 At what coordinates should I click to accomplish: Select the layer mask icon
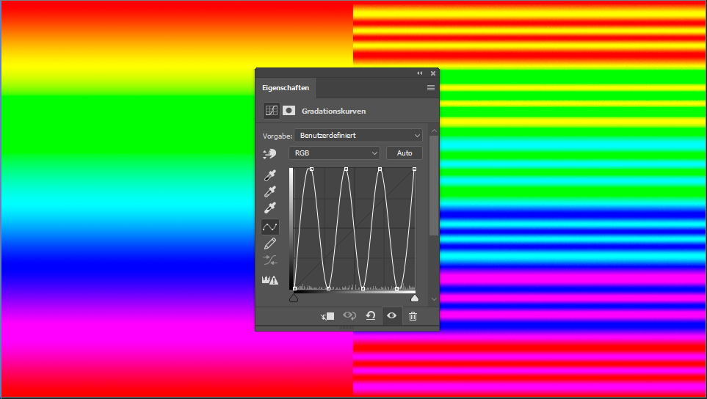[x=289, y=111]
